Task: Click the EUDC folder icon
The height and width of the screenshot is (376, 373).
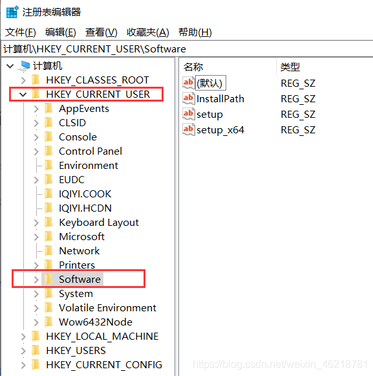Action: tap(48, 180)
